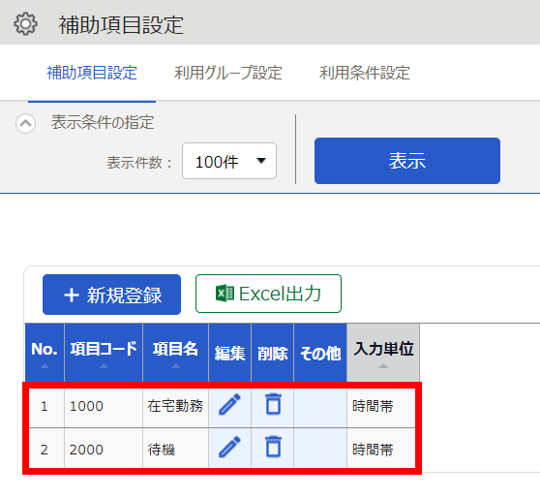Switch to 利用グループ設定 tab

(228, 73)
